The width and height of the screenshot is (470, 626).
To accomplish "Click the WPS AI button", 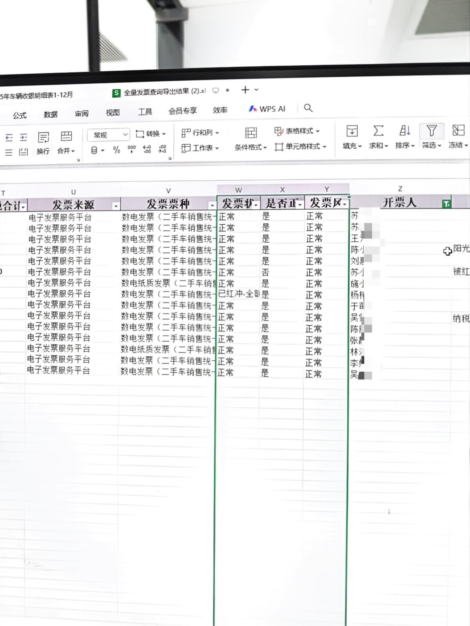I will point(267,109).
